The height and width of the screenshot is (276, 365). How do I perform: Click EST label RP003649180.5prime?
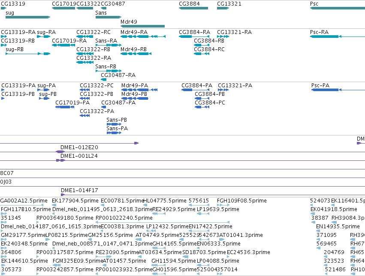pyautogui.click(x=65, y=218)
